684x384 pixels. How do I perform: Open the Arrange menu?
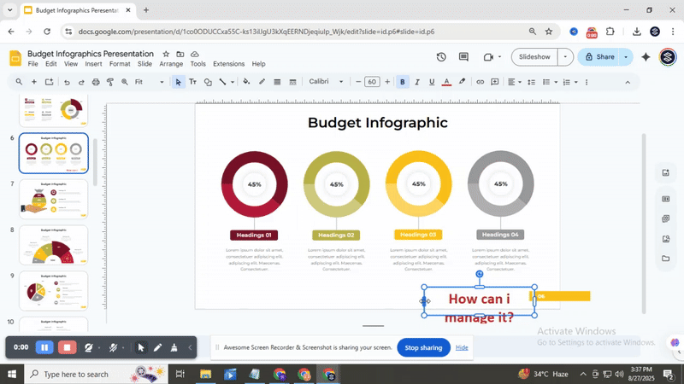pyautogui.click(x=171, y=64)
